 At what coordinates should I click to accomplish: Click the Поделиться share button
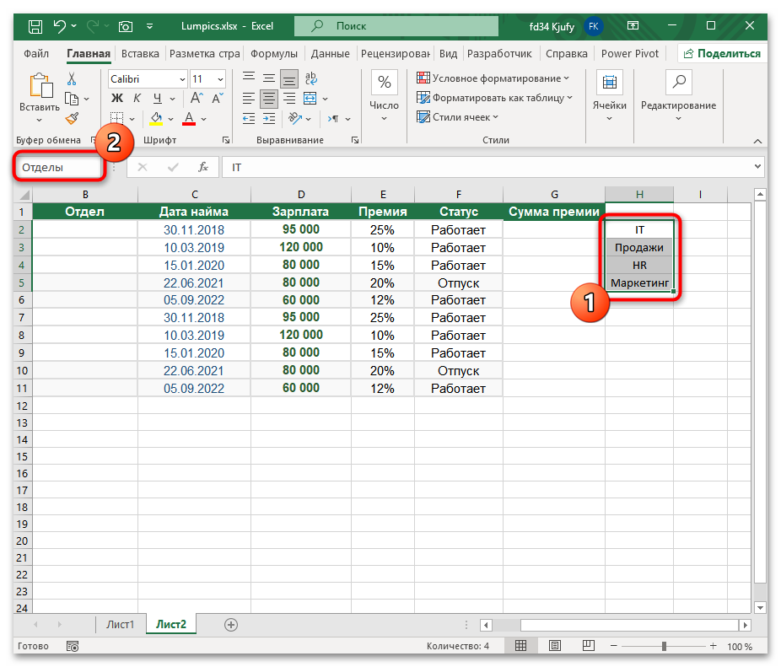[721, 53]
